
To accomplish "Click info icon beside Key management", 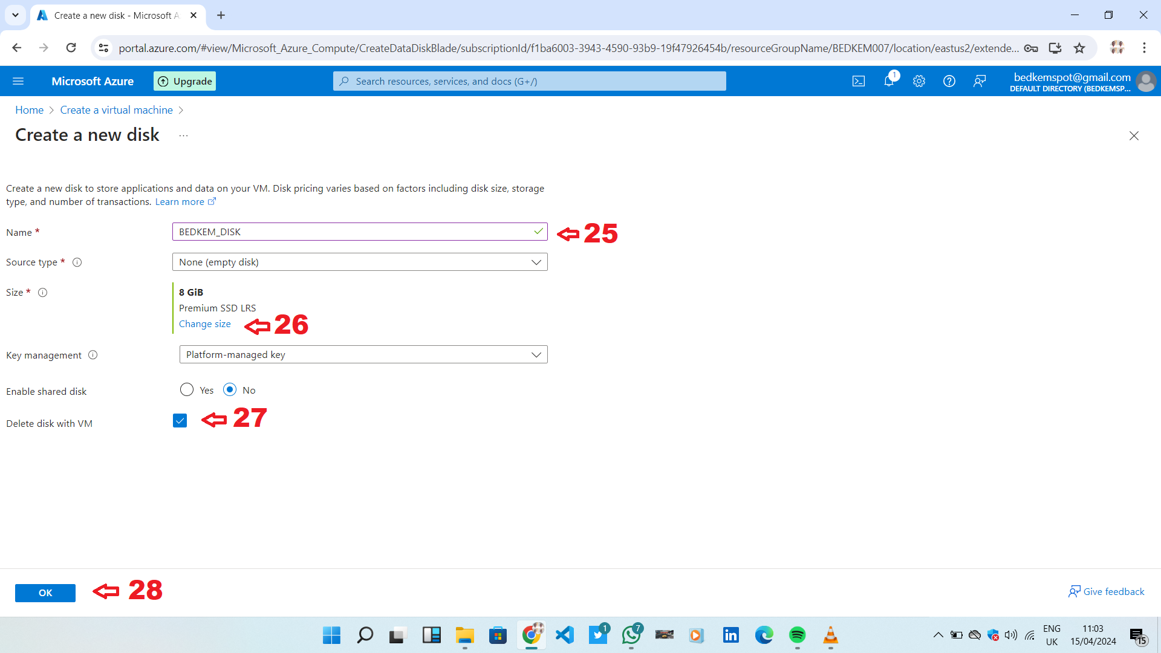I will pyautogui.click(x=93, y=355).
